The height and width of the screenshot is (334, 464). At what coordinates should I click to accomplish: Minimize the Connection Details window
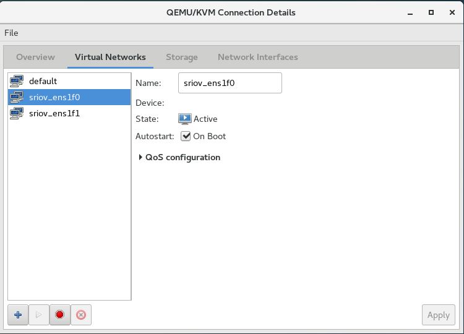[x=410, y=13]
